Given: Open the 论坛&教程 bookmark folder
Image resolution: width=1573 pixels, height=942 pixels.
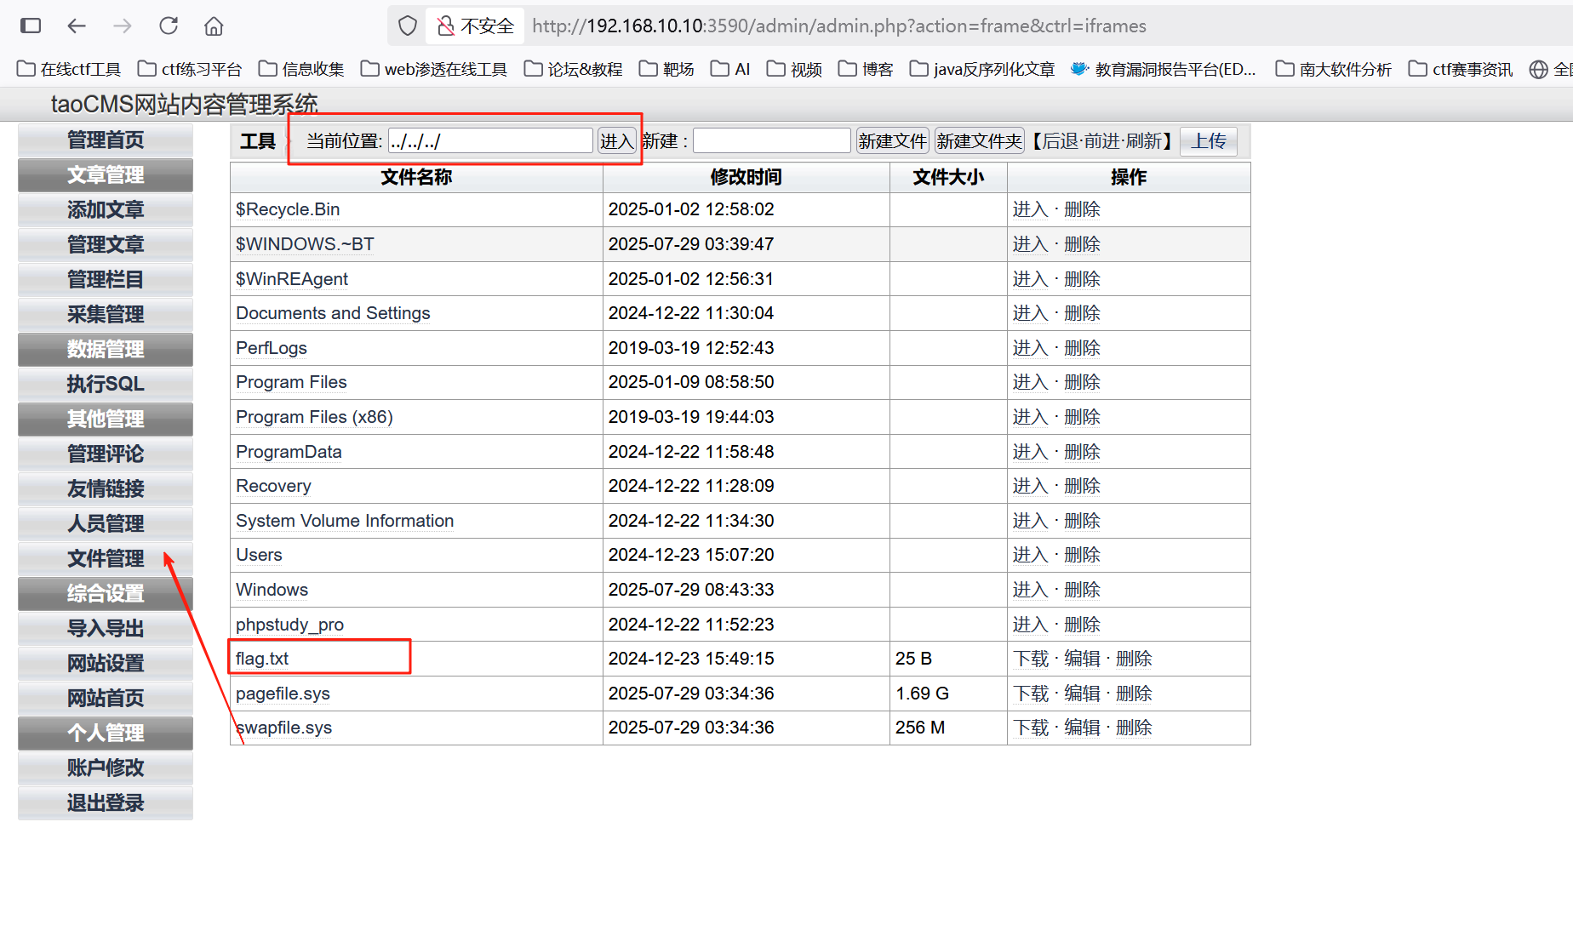Looking at the screenshot, I should 574,69.
